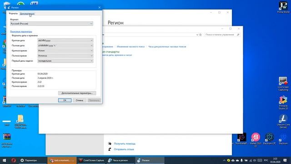Click the Отмена button
Screen dimensions: 291x164
(x=79, y=100)
